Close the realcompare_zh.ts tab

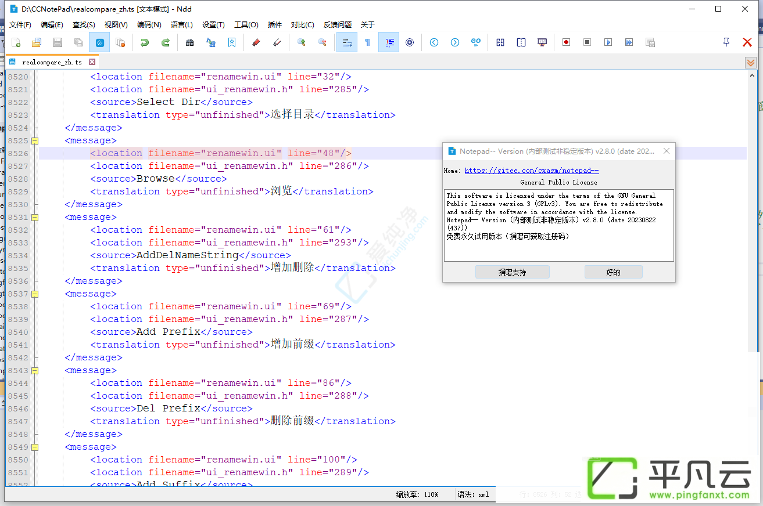coord(92,62)
